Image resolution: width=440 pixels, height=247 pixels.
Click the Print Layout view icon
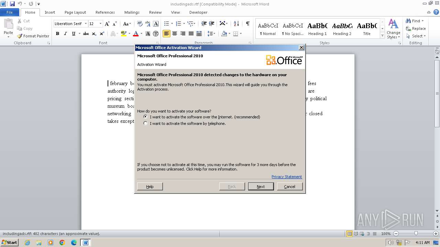tap(350, 234)
